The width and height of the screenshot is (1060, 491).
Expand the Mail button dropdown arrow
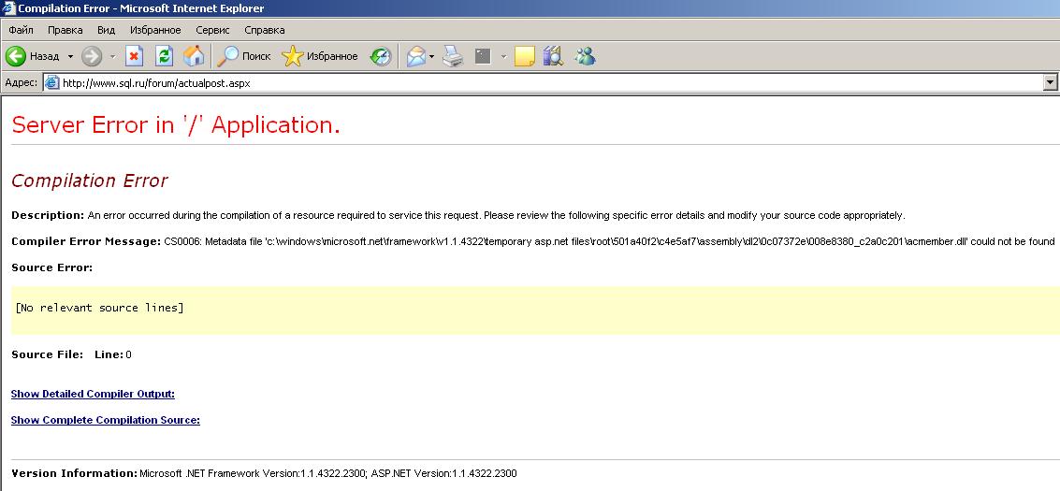pyautogui.click(x=431, y=56)
